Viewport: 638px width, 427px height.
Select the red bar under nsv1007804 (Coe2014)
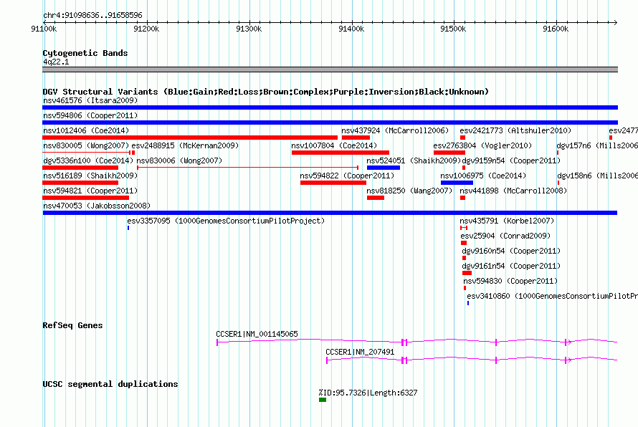pyautogui.click(x=341, y=153)
